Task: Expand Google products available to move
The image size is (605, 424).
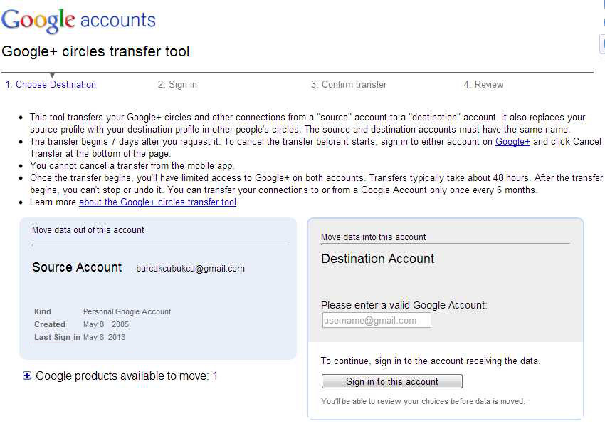Action: point(27,376)
